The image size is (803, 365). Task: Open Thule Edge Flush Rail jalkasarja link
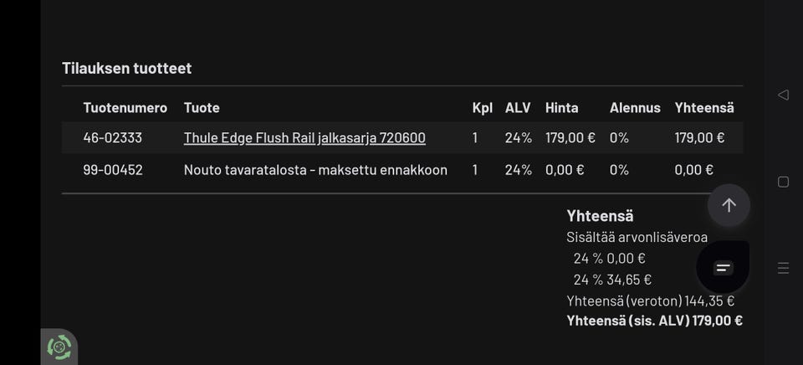(304, 138)
